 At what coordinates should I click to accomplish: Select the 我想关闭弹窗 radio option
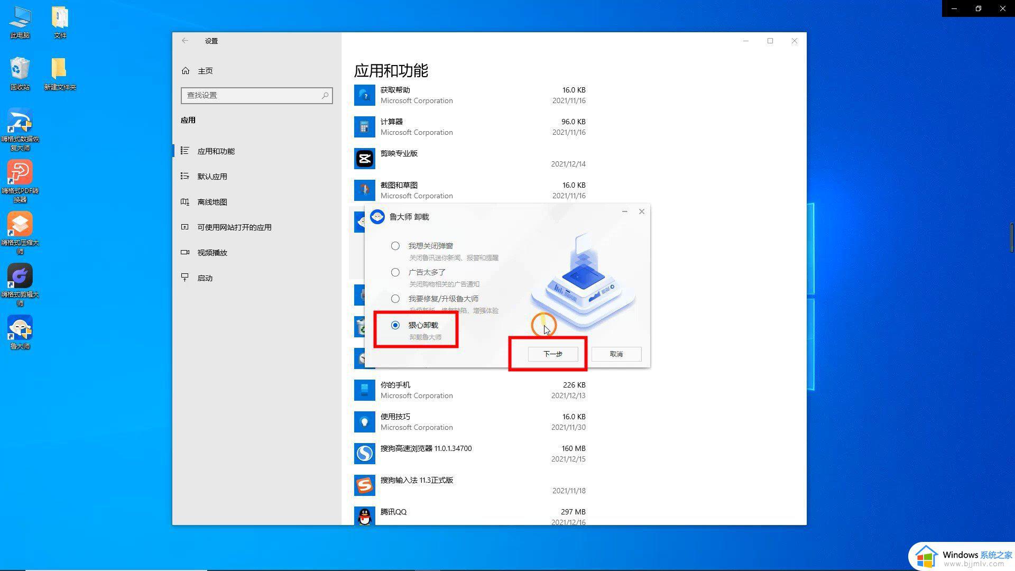pyautogui.click(x=395, y=246)
